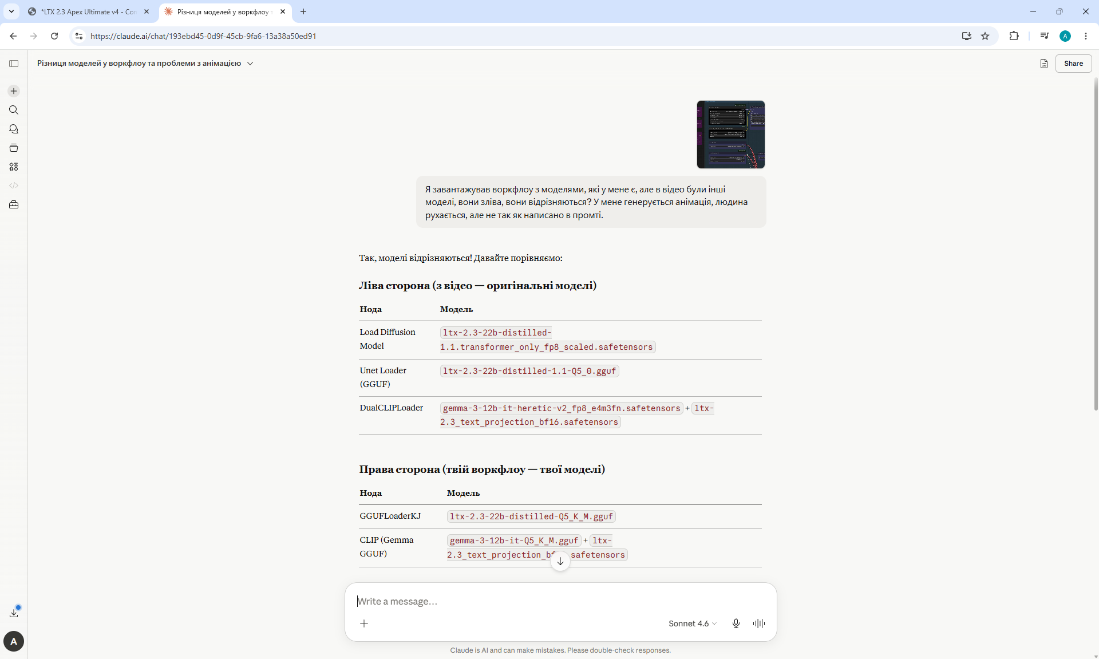The width and height of the screenshot is (1099, 659).
Task: Click the ltx-2.3-22b-distilled-Q5_K_M.gguf code text
Action: 531,516
